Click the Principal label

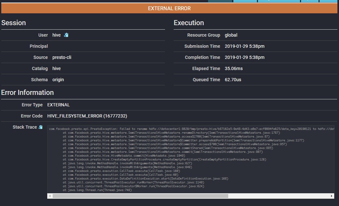(x=39, y=46)
